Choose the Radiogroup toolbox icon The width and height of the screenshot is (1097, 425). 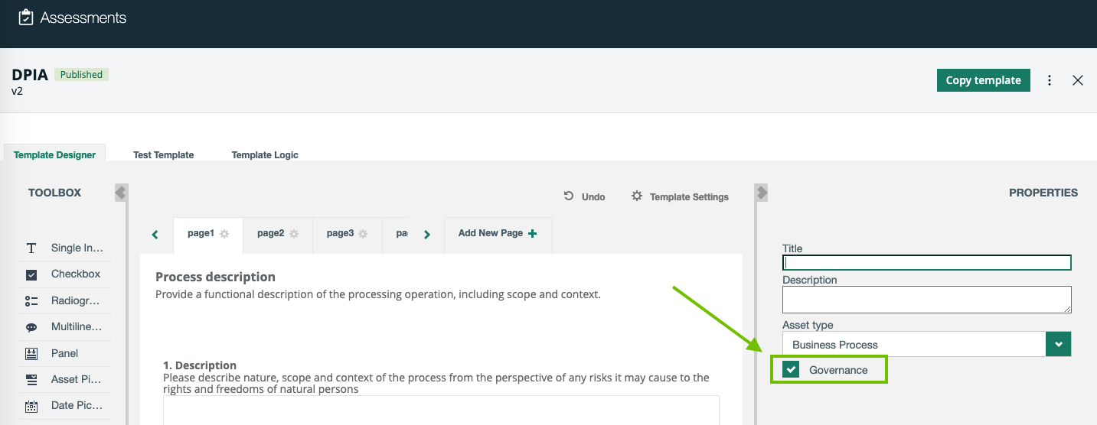tap(31, 301)
